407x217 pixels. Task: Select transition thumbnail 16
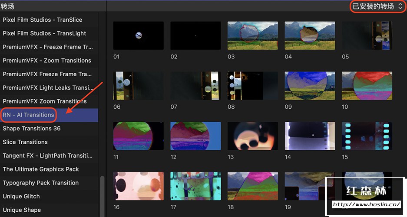click(x=139, y=186)
